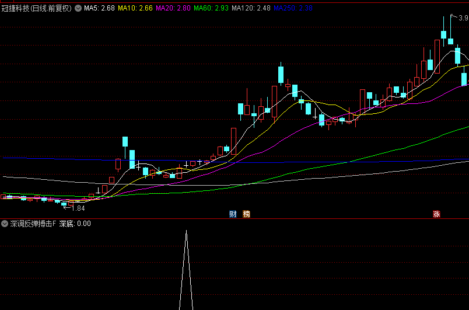Select the MA5 moving average label

click(99, 9)
